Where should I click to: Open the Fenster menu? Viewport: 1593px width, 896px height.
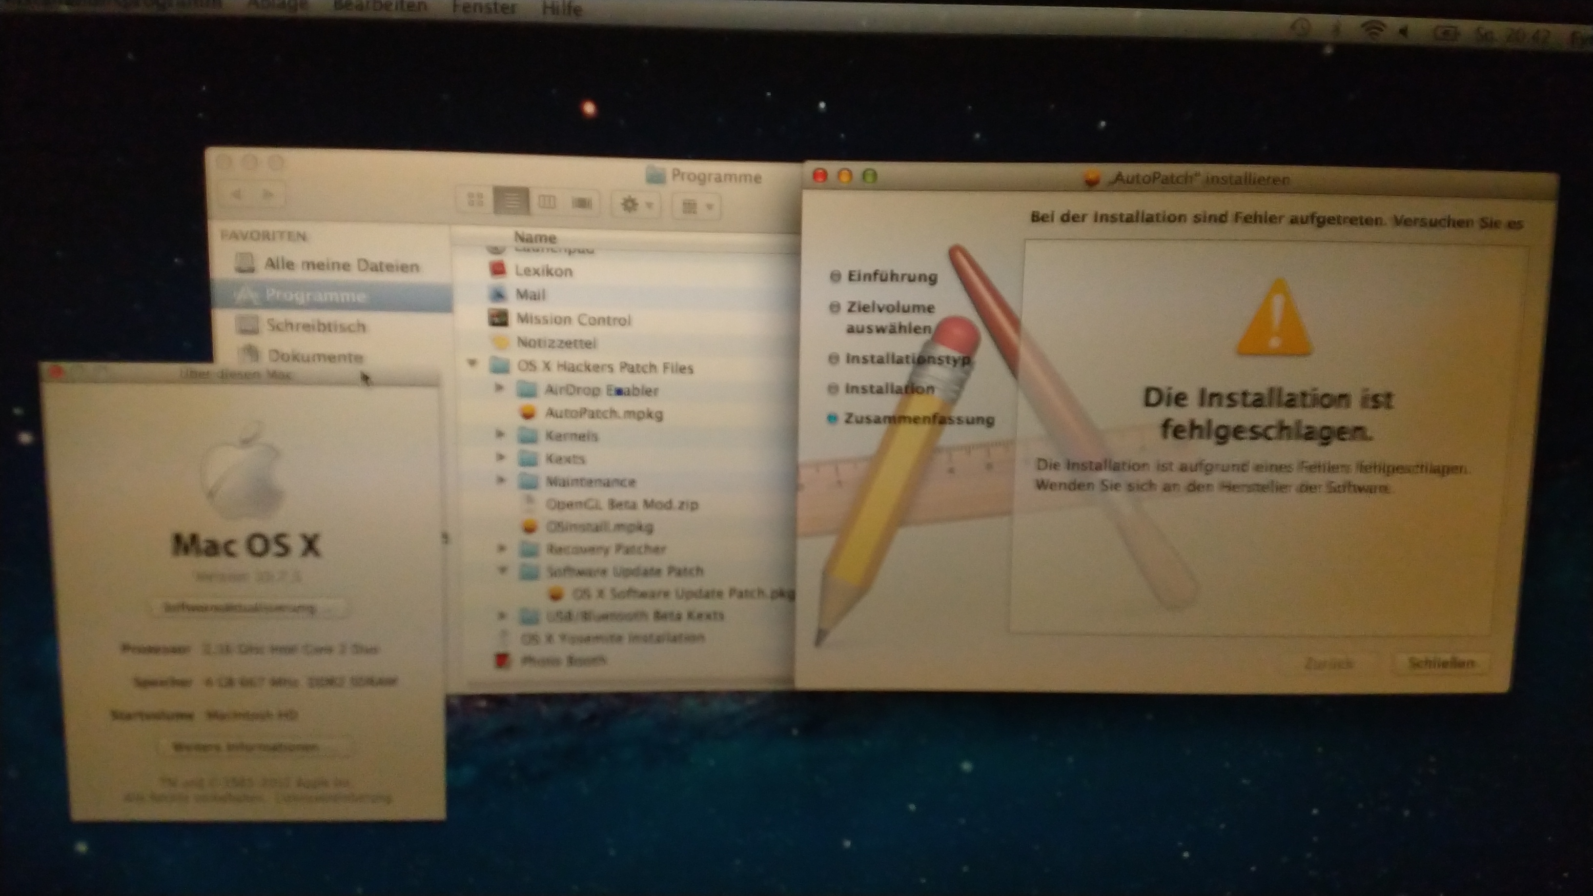(x=484, y=8)
